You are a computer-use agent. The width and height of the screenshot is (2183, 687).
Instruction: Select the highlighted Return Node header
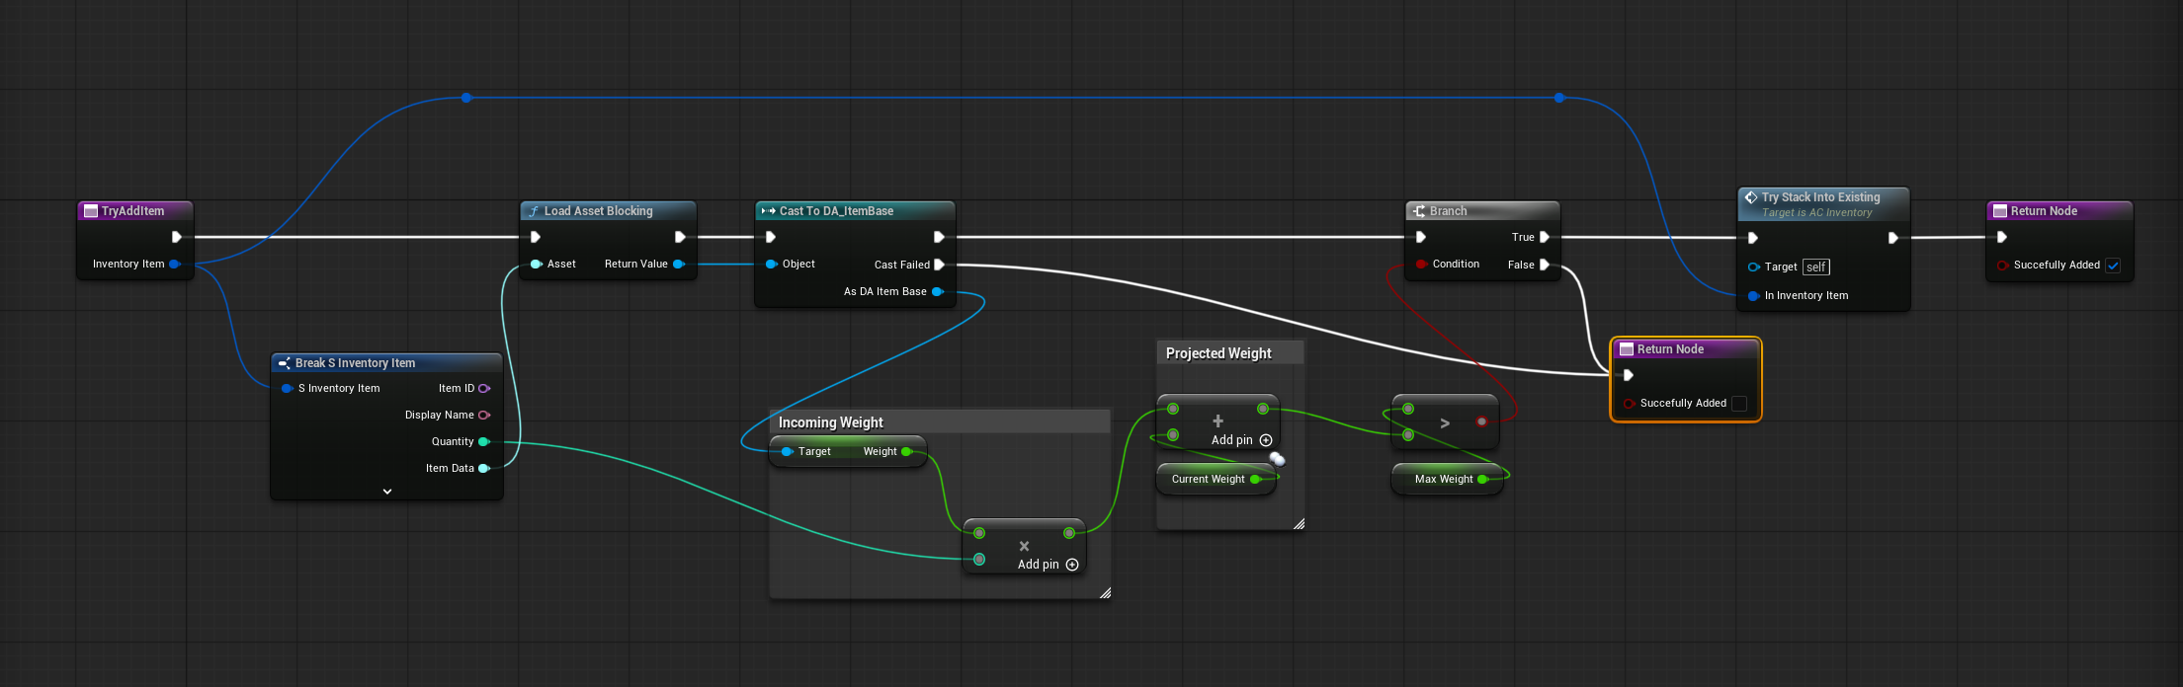(1686, 349)
